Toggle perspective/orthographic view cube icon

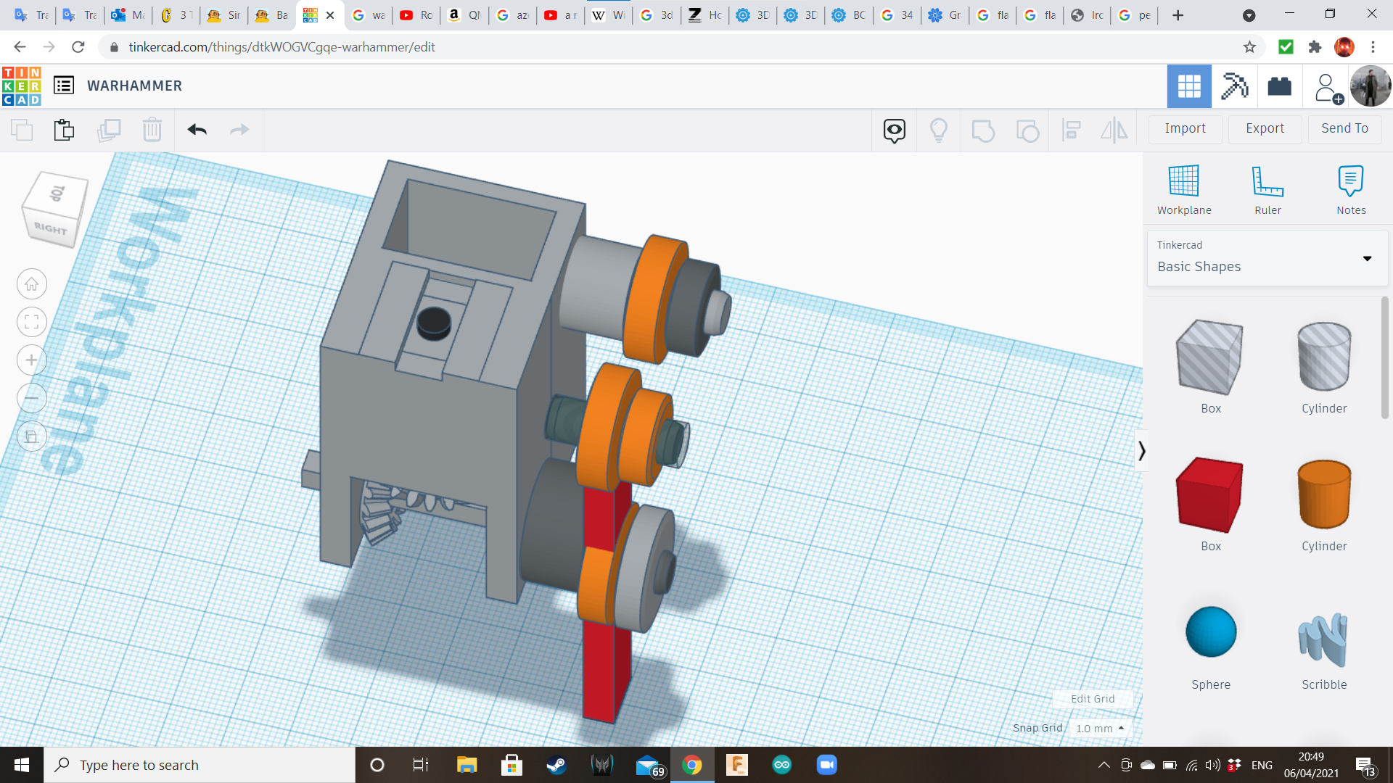point(32,436)
